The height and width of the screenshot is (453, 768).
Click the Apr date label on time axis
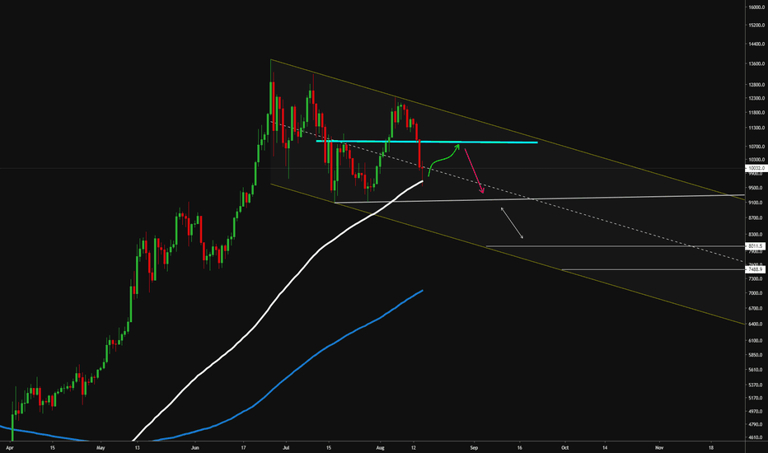(10, 447)
